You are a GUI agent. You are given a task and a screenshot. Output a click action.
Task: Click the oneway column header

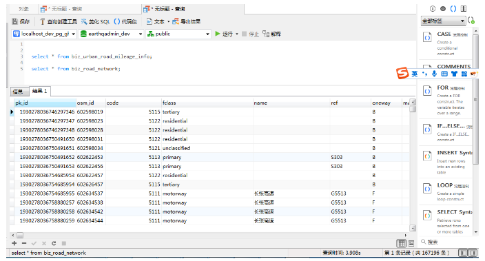point(386,103)
